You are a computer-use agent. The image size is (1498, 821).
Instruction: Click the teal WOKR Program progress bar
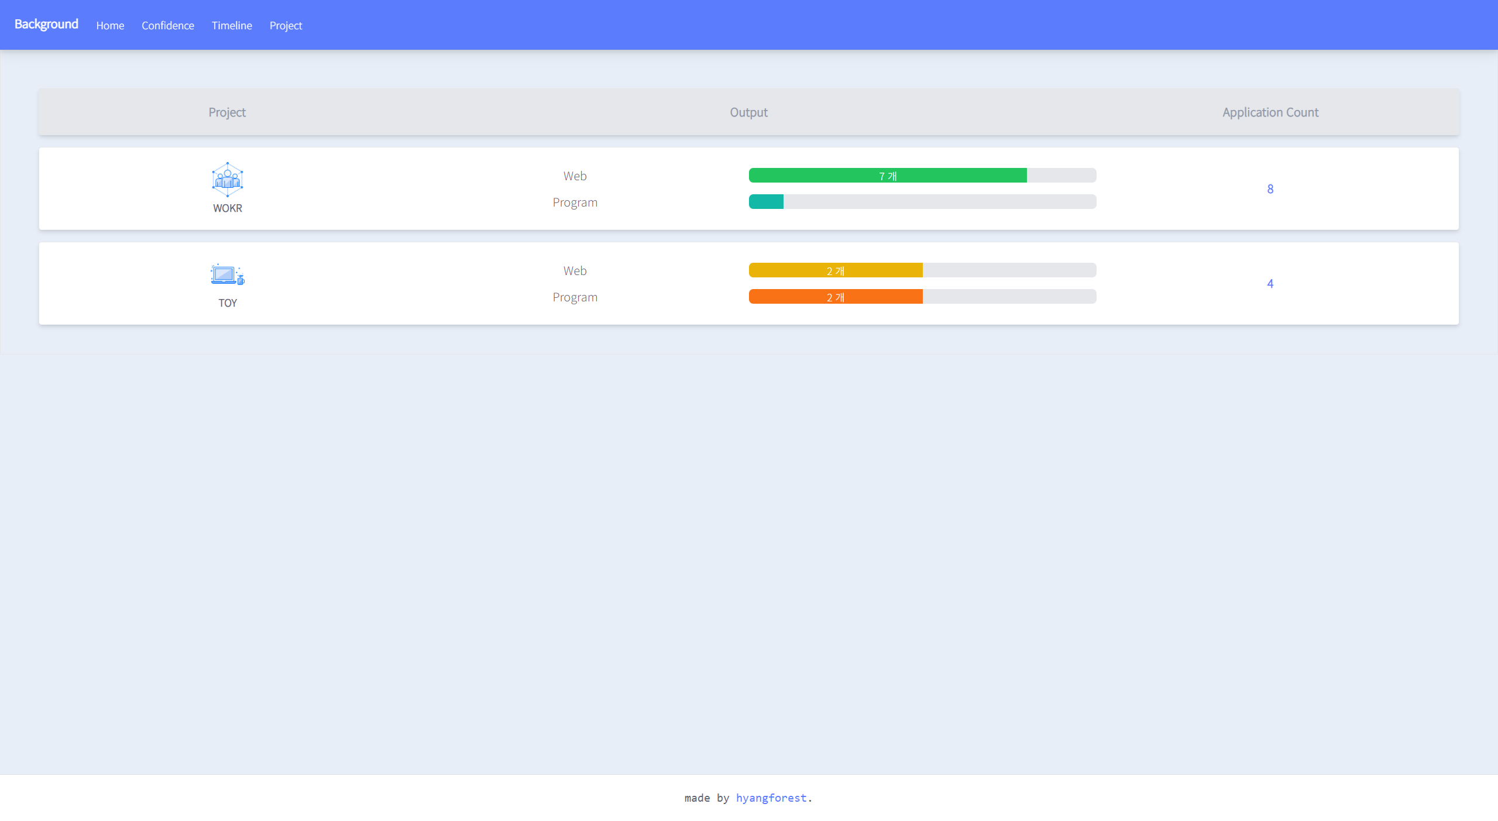tap(766, 202)
